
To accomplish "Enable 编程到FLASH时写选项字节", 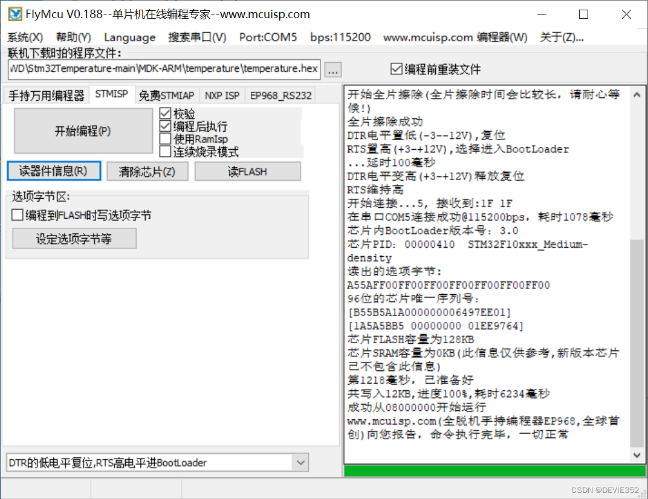I will coord(16,214).
